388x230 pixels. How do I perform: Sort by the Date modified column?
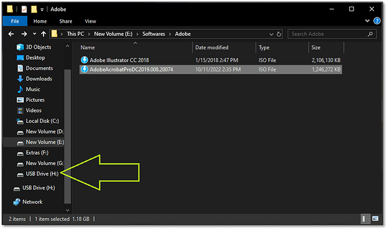tap(224, 47)
